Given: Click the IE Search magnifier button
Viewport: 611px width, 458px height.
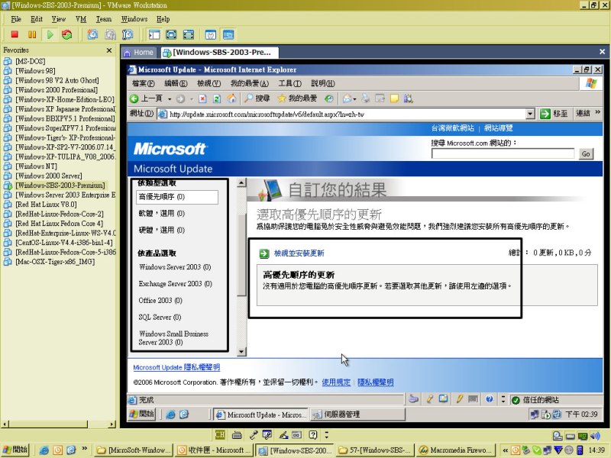Looking at the screenshot, I should pos(257,98).
